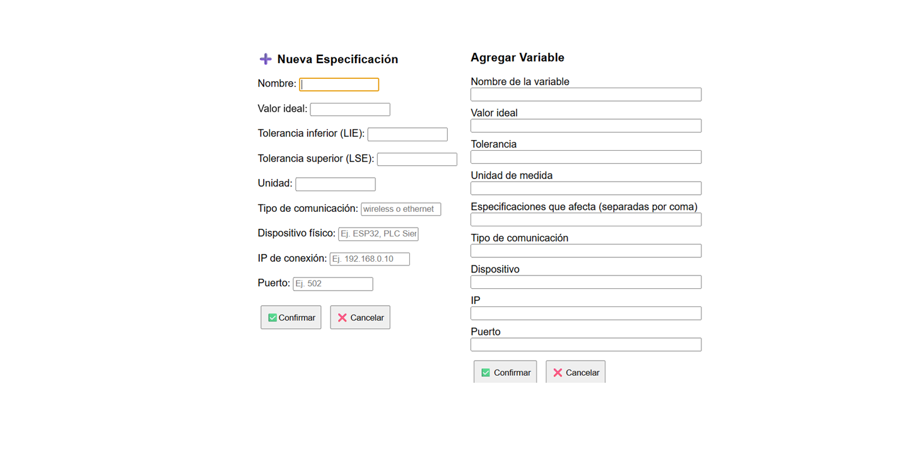Click the Tolerancia superior (LSE) input
The height and width of the screenshot is (454, 914).
(416, 159)
